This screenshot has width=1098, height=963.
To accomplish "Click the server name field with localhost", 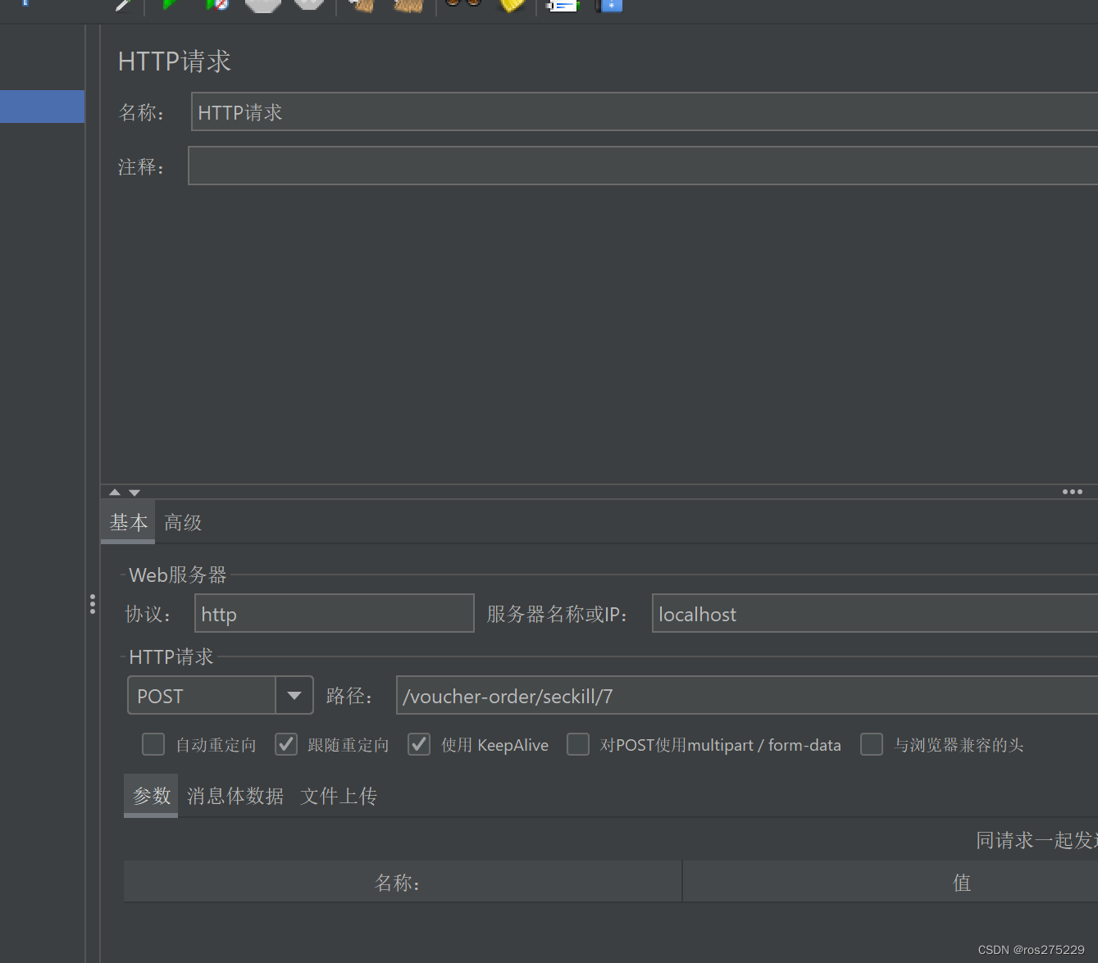I will (875, 613).
